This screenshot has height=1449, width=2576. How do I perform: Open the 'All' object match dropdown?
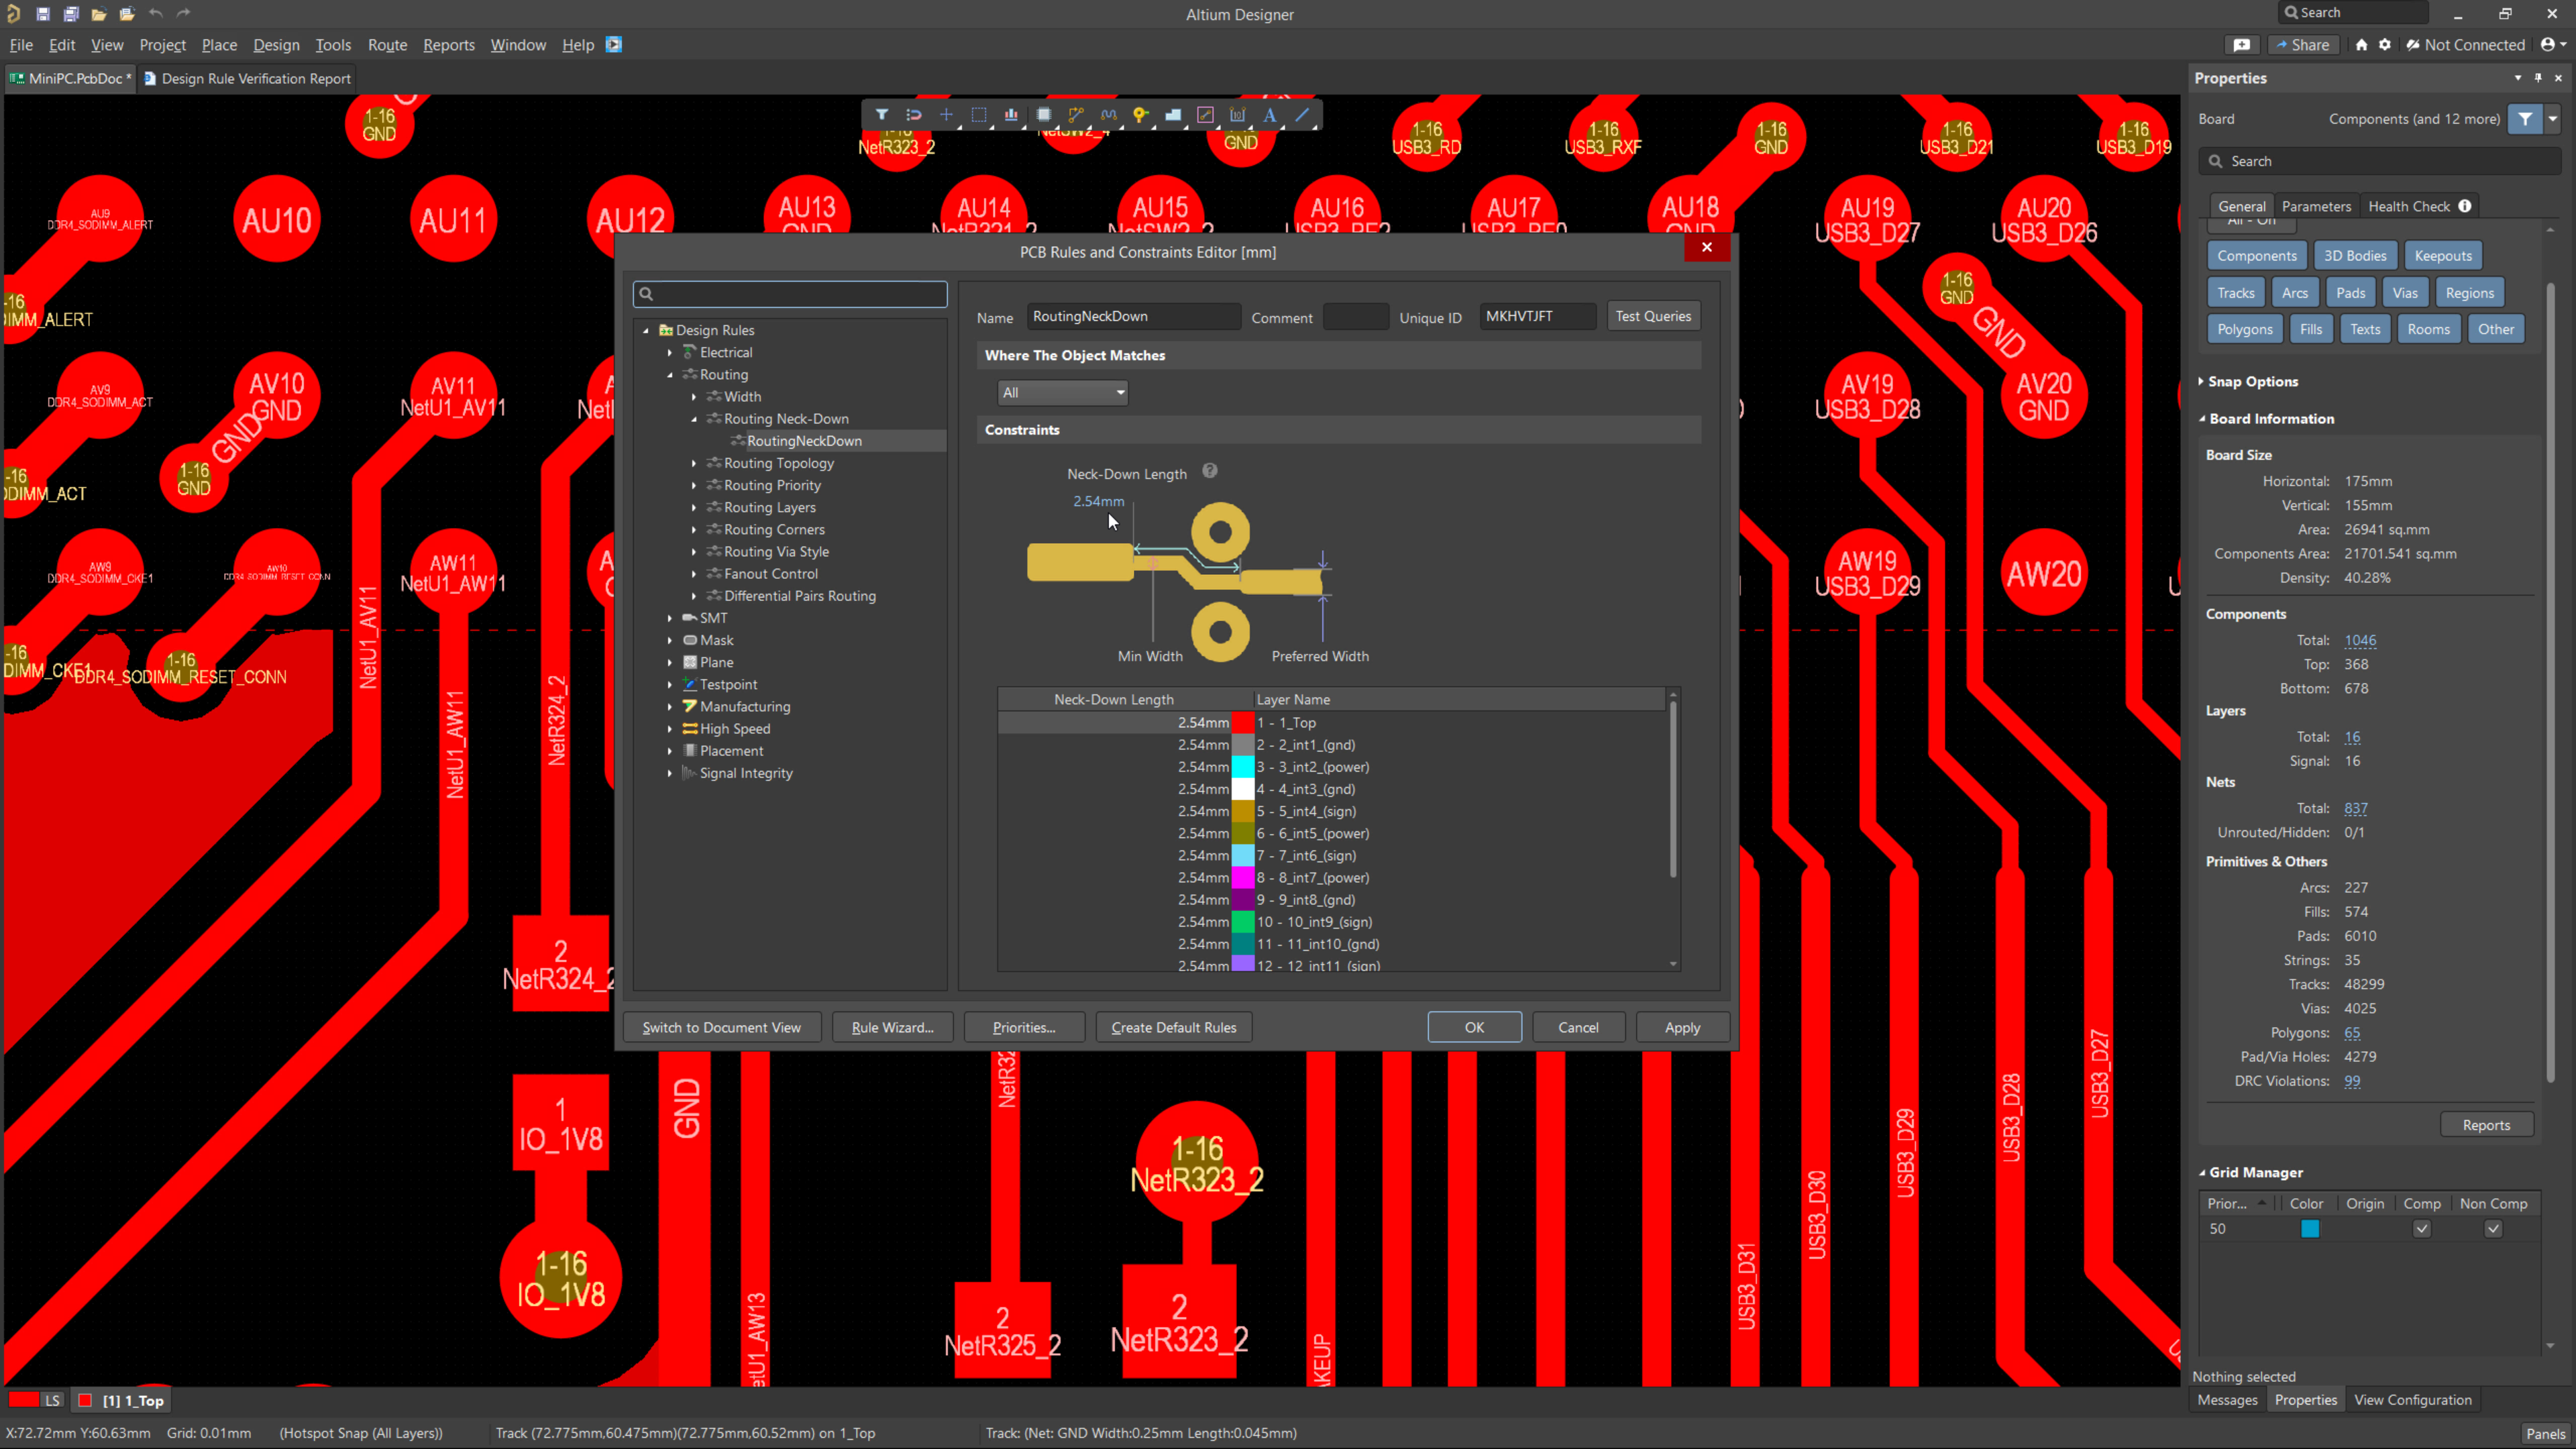point(1063,393)
